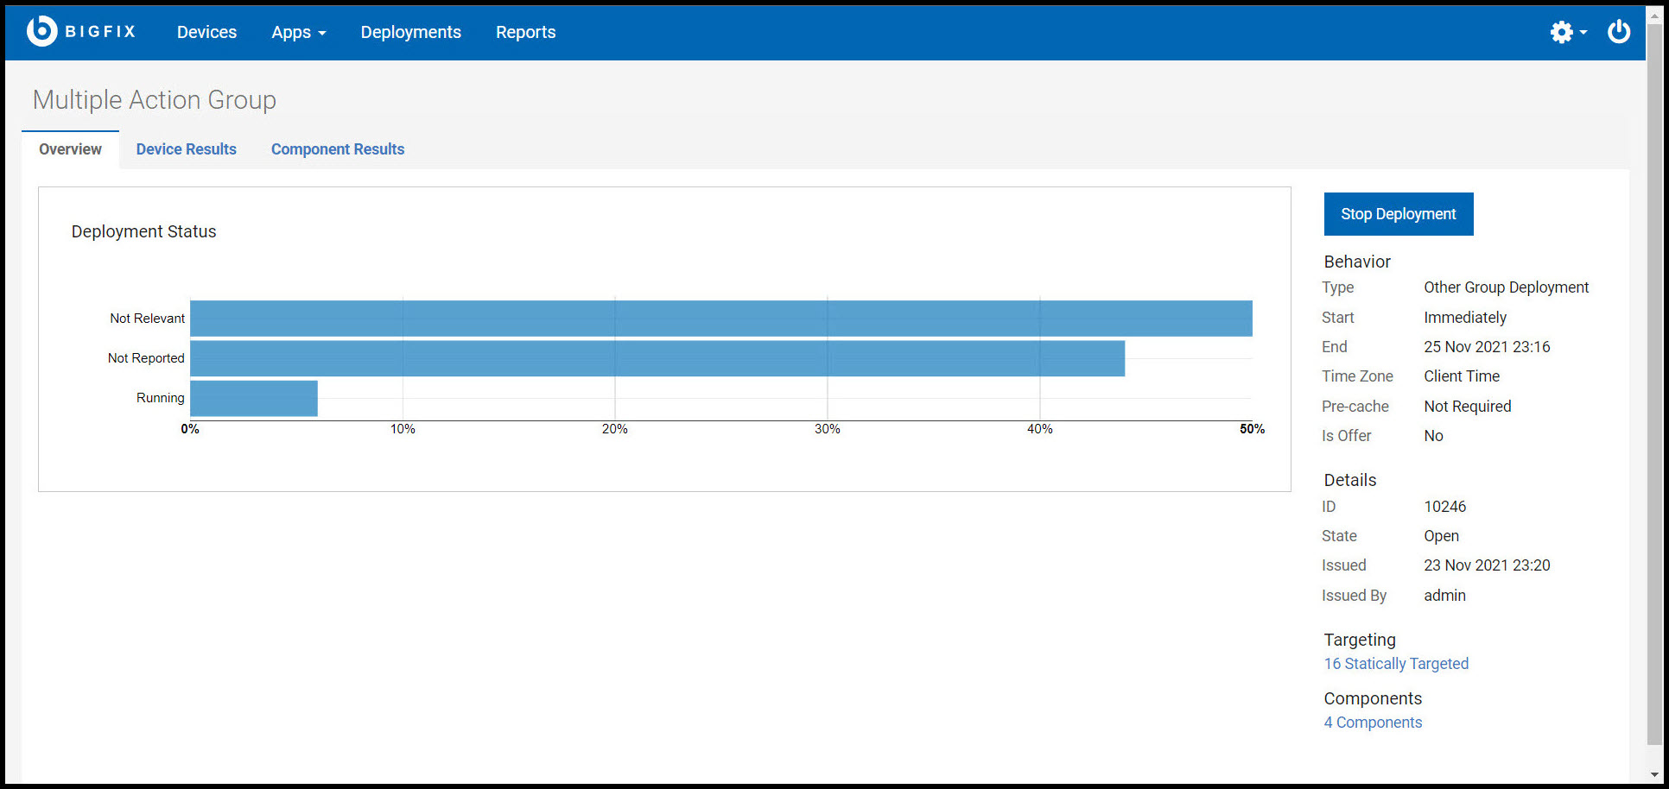View the 4 Components link

(x=1373, y=722)
